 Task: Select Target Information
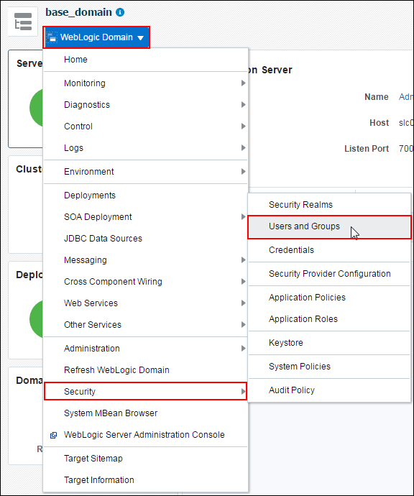click(145, 480)
